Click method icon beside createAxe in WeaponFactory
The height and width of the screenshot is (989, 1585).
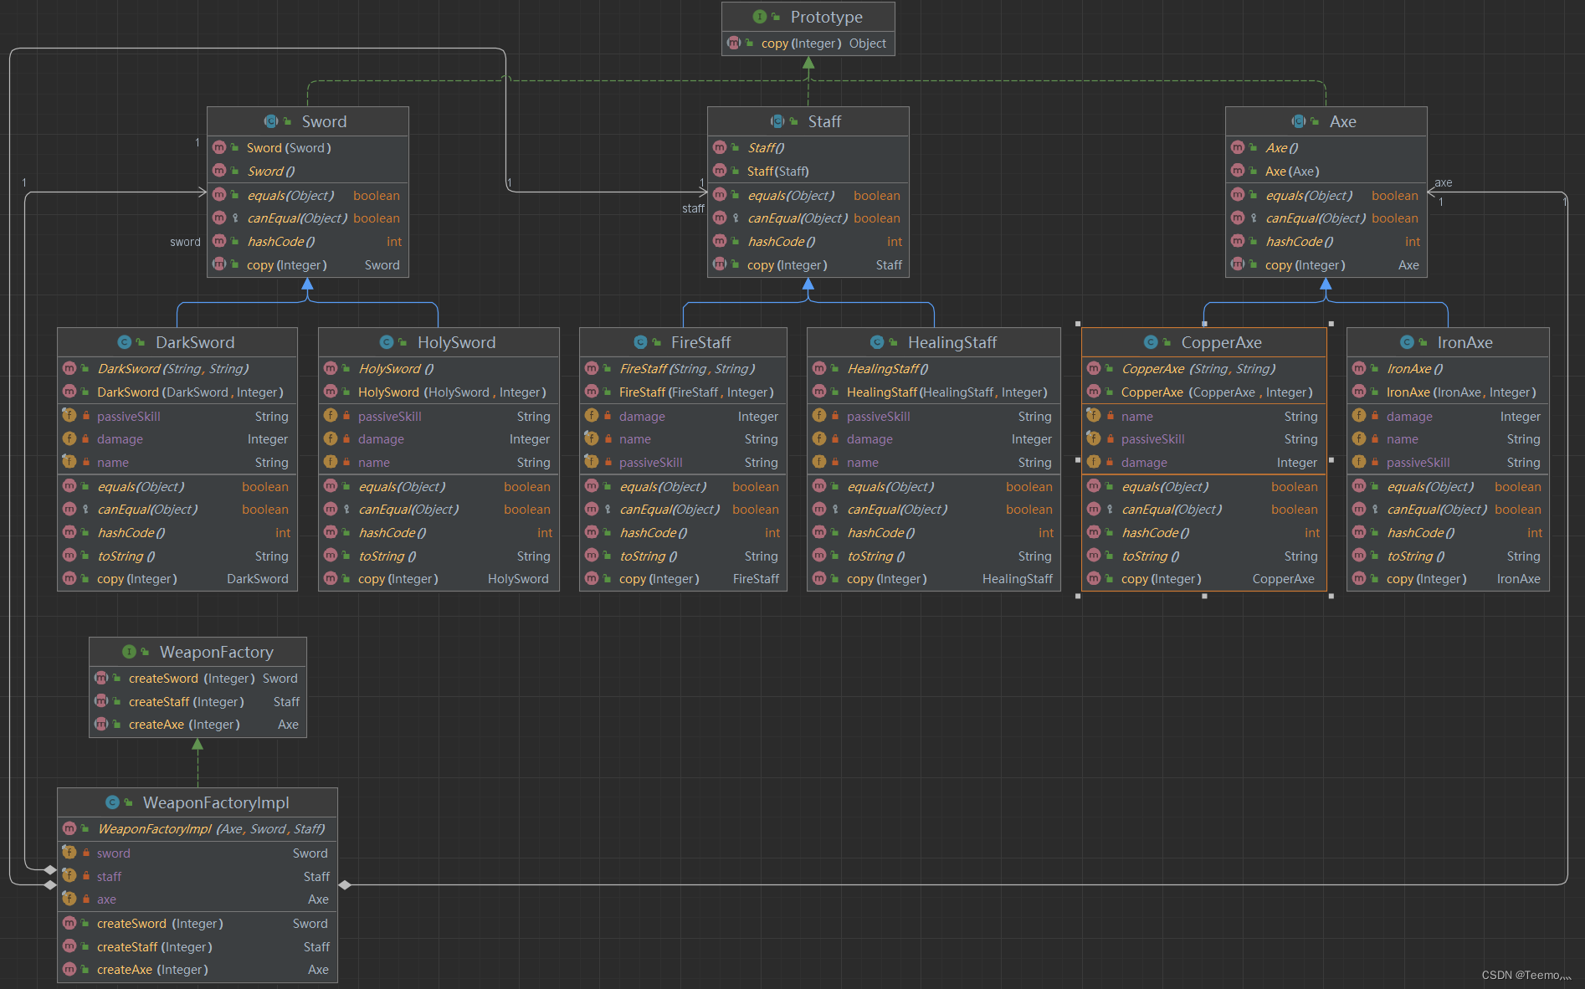click(x=101, y=724)
